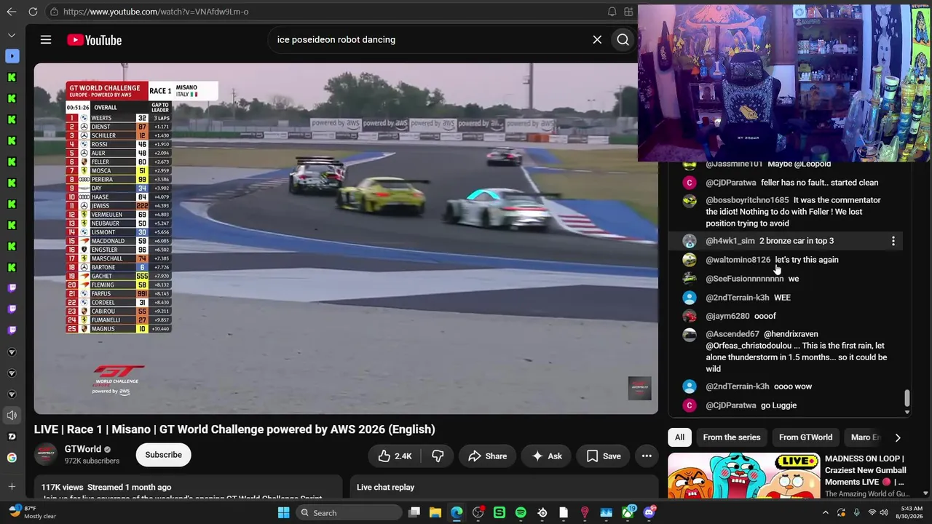Select the 'From GTWorld' chip
This screenshot has width=932, height=524.
(805, 437)
